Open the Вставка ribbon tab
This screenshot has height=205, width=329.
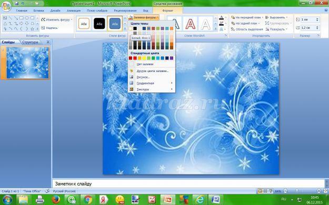pos(38,11)
